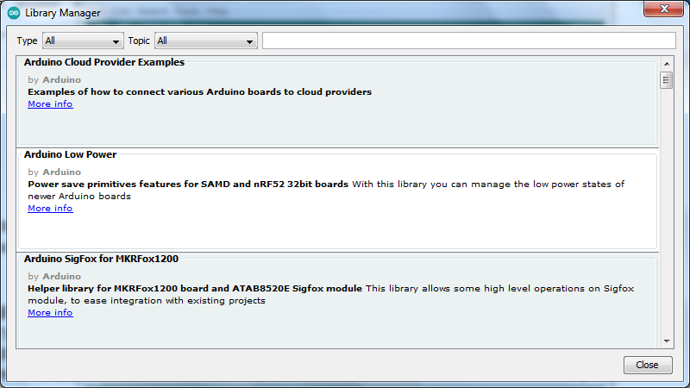Select the Arduino SigFox for MKRFox1200 title
This screenshot has width=690, height=388.
tap(101, 260)
